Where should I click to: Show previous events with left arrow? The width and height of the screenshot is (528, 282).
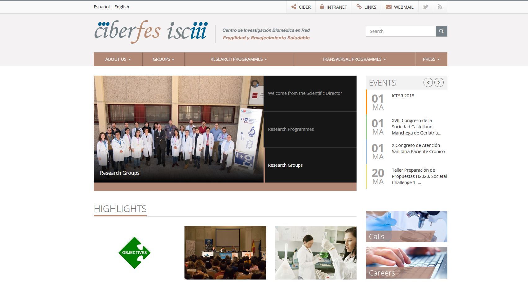point(428,82)
